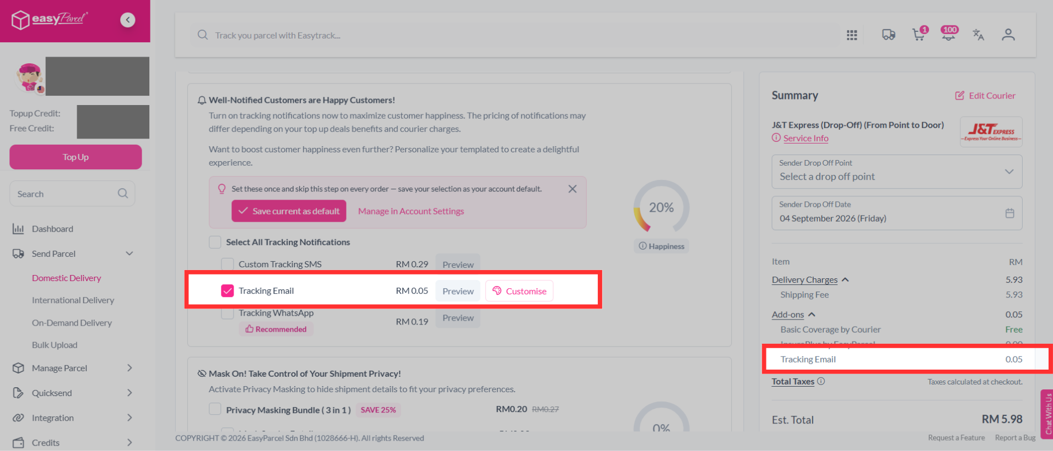
Task: Uncheck the Tracking Email checkbox
Action: coord(227,290)
